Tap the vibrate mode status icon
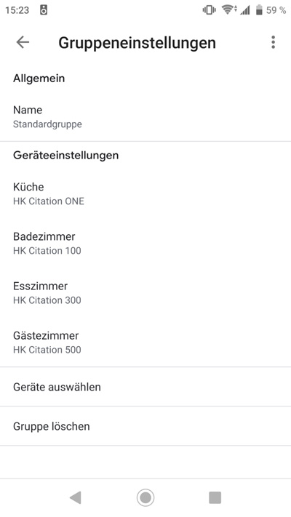This screenshot has height=517, width=291. coord(210,10)
